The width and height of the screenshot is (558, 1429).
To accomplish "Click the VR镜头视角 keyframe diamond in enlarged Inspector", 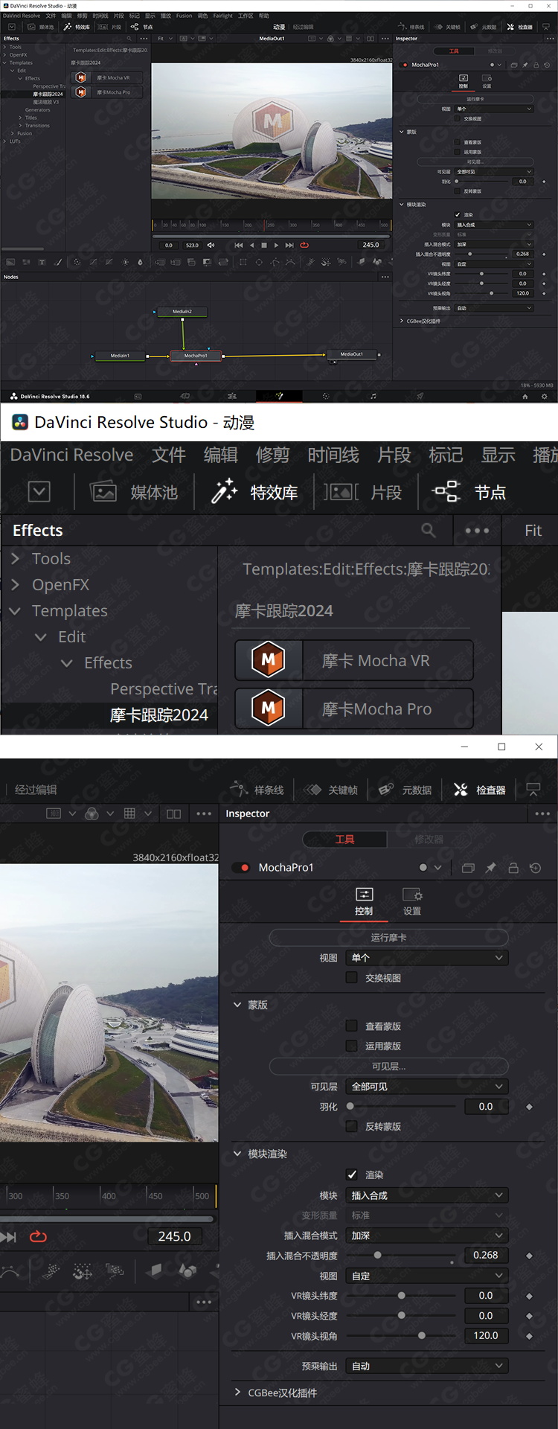I will (529, 1336).
